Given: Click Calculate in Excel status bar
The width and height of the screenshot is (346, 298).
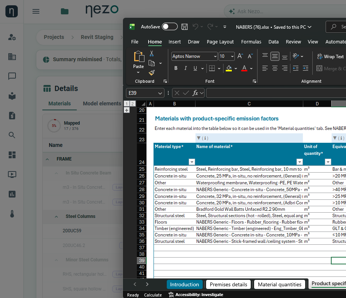Looking at the screenshot, I should point(153,295).
